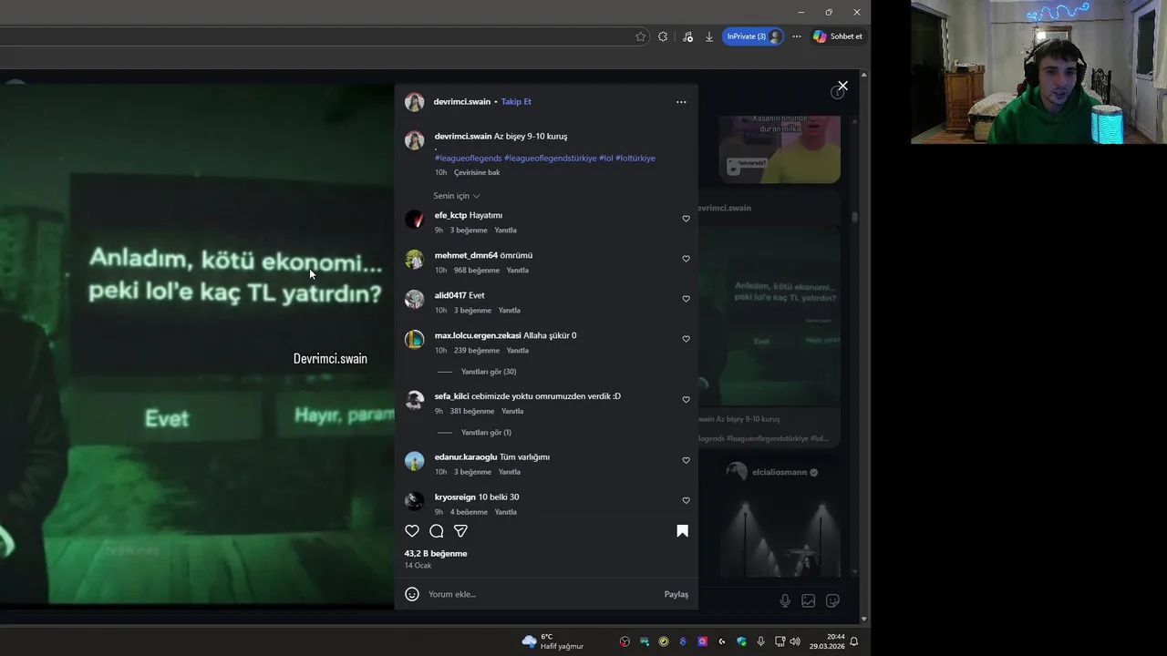
Task: Expand the 'Senin için' comment sort dropdown
Action: coord(457,196)
